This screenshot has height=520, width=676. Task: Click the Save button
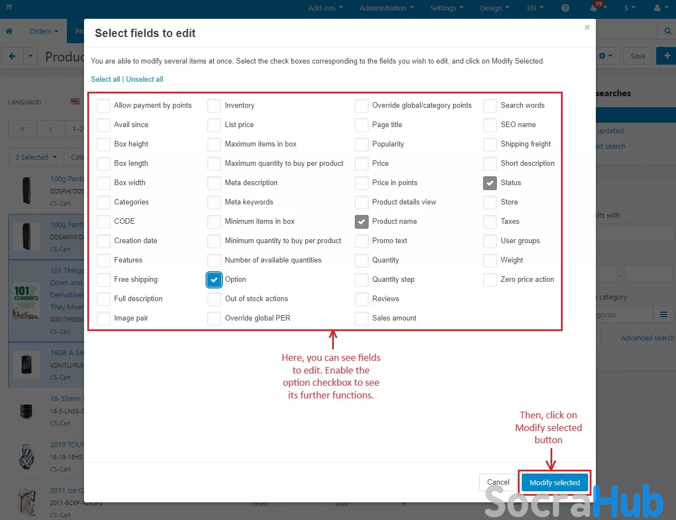point(638,56)
